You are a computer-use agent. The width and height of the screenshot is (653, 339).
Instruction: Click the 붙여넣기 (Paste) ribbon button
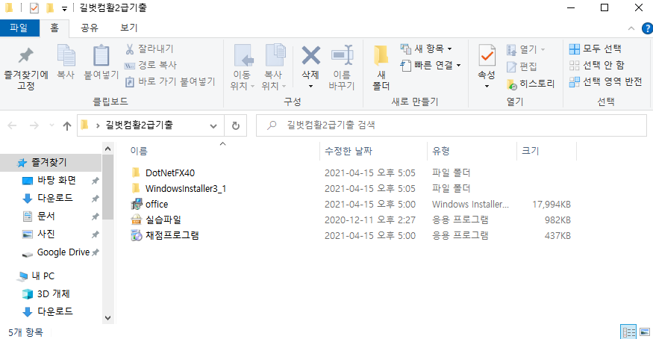click(101, 63)
